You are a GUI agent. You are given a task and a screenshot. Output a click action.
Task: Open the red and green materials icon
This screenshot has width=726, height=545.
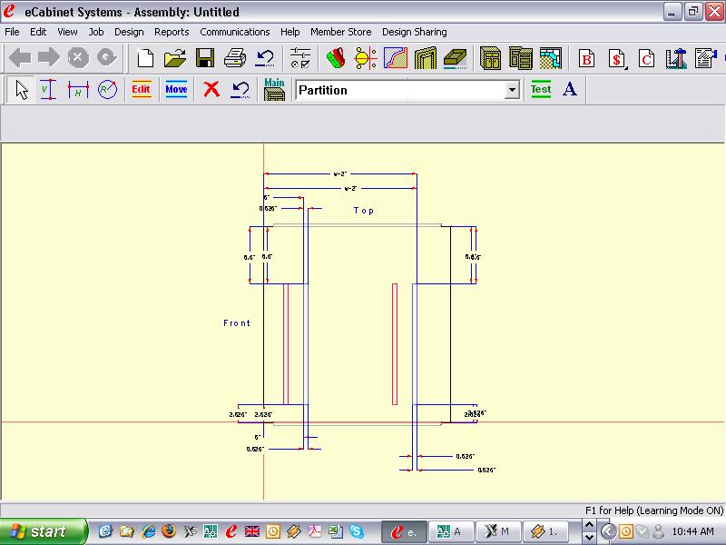tap(336, 58)
